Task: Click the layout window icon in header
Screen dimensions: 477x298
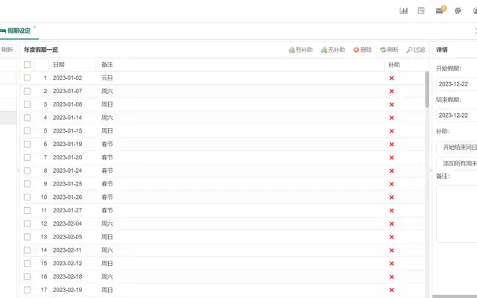Action: click(421, 10)
